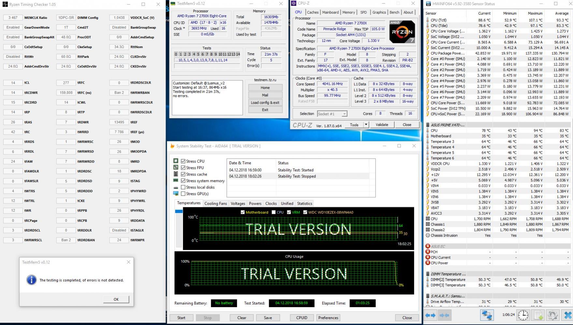The width and height of the screenshot is (573, 325).
Task: Click the AMD Ryzen 7 logo in CPU-Z
Action: 402,32
